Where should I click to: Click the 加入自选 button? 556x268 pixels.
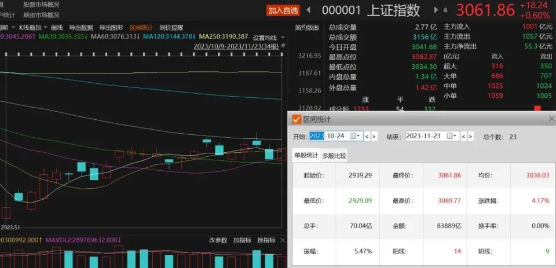[x=283, y=10]
